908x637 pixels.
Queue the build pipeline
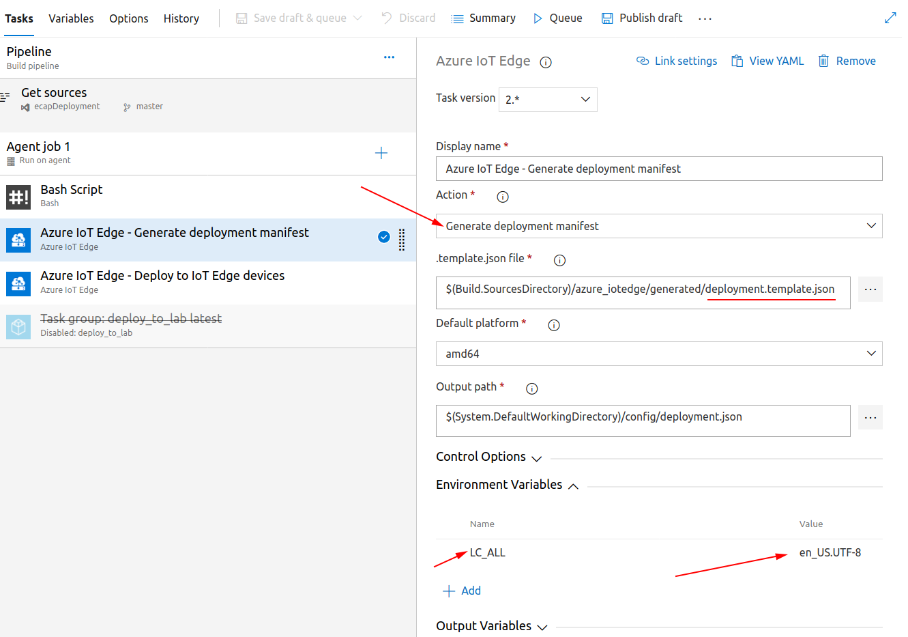point(557,18)
